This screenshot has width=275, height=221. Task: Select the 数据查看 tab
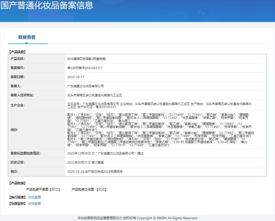point(27,37)
